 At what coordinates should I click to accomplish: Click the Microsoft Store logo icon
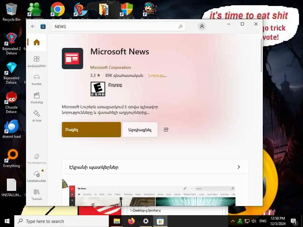coord(43,26)
